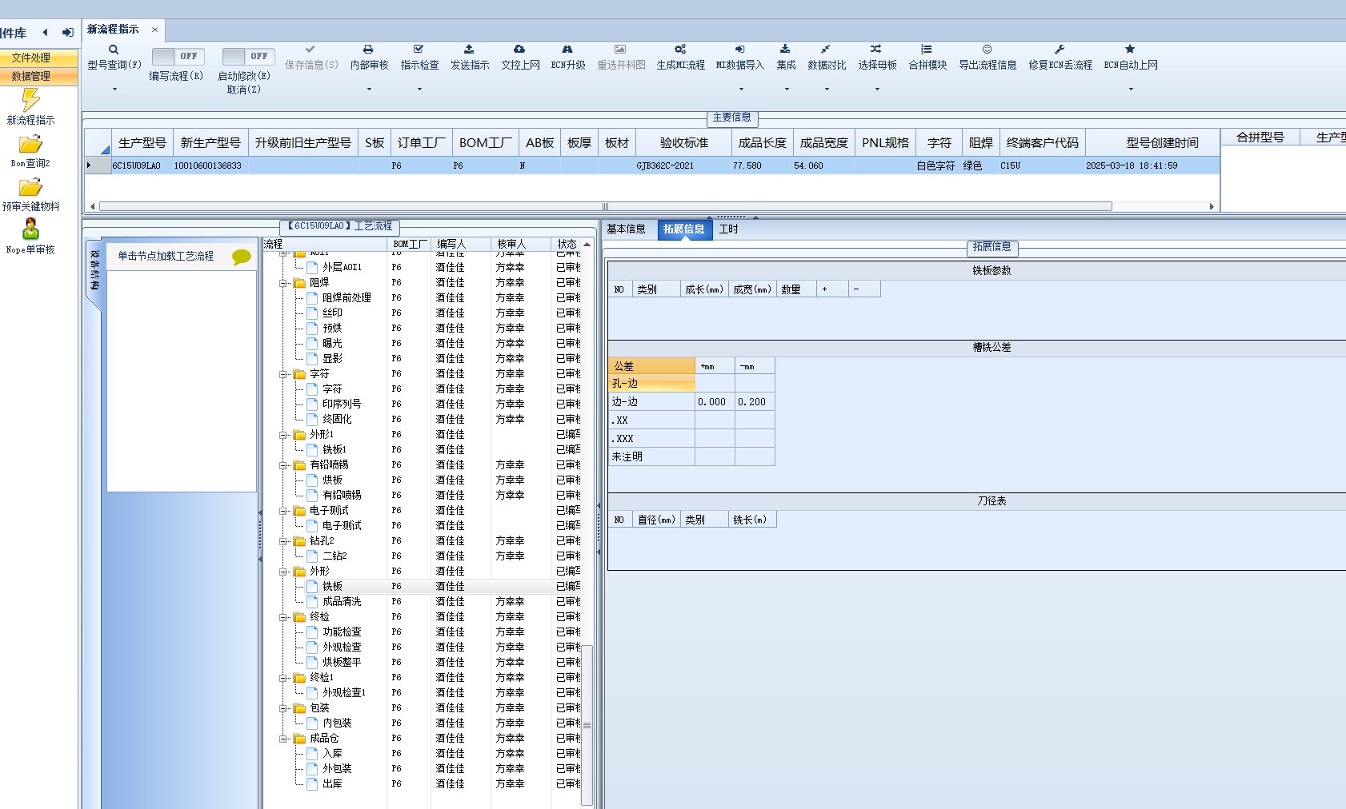Open the 合拼模块 list icon
Viewport: 1346px width, 809px height.
[x=927, y=50]
